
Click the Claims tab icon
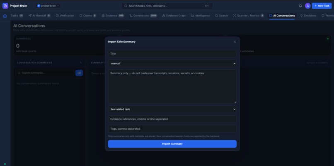pyautogui.click(x=81, y=16)
